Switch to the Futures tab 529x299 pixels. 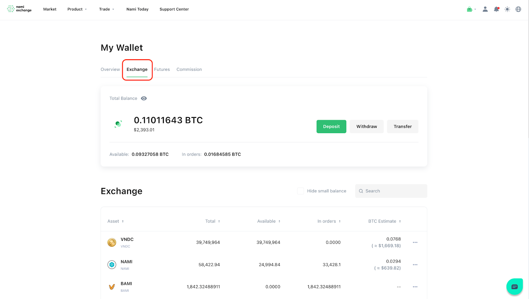click(x=162, y=70)
